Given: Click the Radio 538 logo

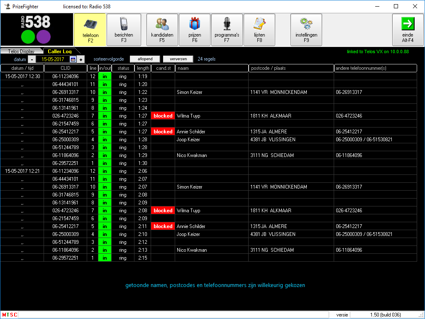Looking at the screenshot, I should click(x=37, y=29).
